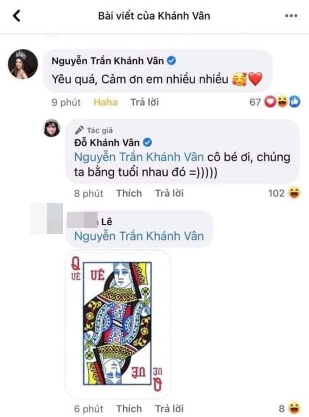Screen dimensions: 309x417
Task: Tap verified badge beside Nguyễn Trần Khánh Vân
Action: 172,61
